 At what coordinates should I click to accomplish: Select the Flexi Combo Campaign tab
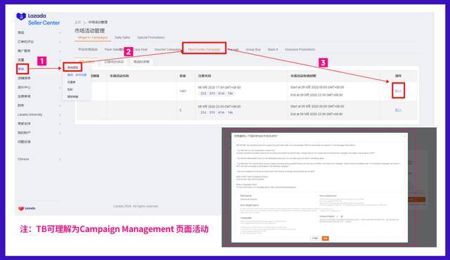(x=204, y=50)
